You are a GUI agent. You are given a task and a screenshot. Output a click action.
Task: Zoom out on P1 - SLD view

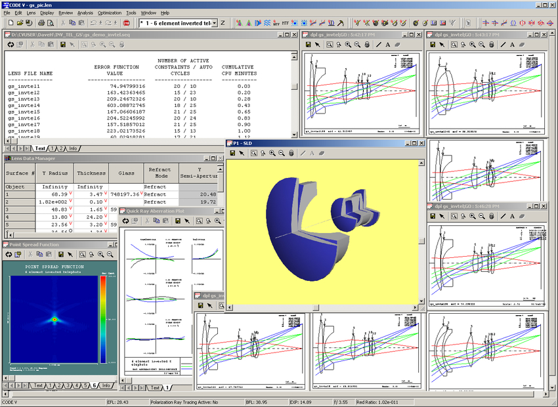[282, 153]
